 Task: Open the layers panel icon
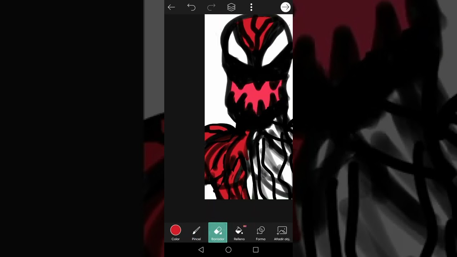click(231, 7)
